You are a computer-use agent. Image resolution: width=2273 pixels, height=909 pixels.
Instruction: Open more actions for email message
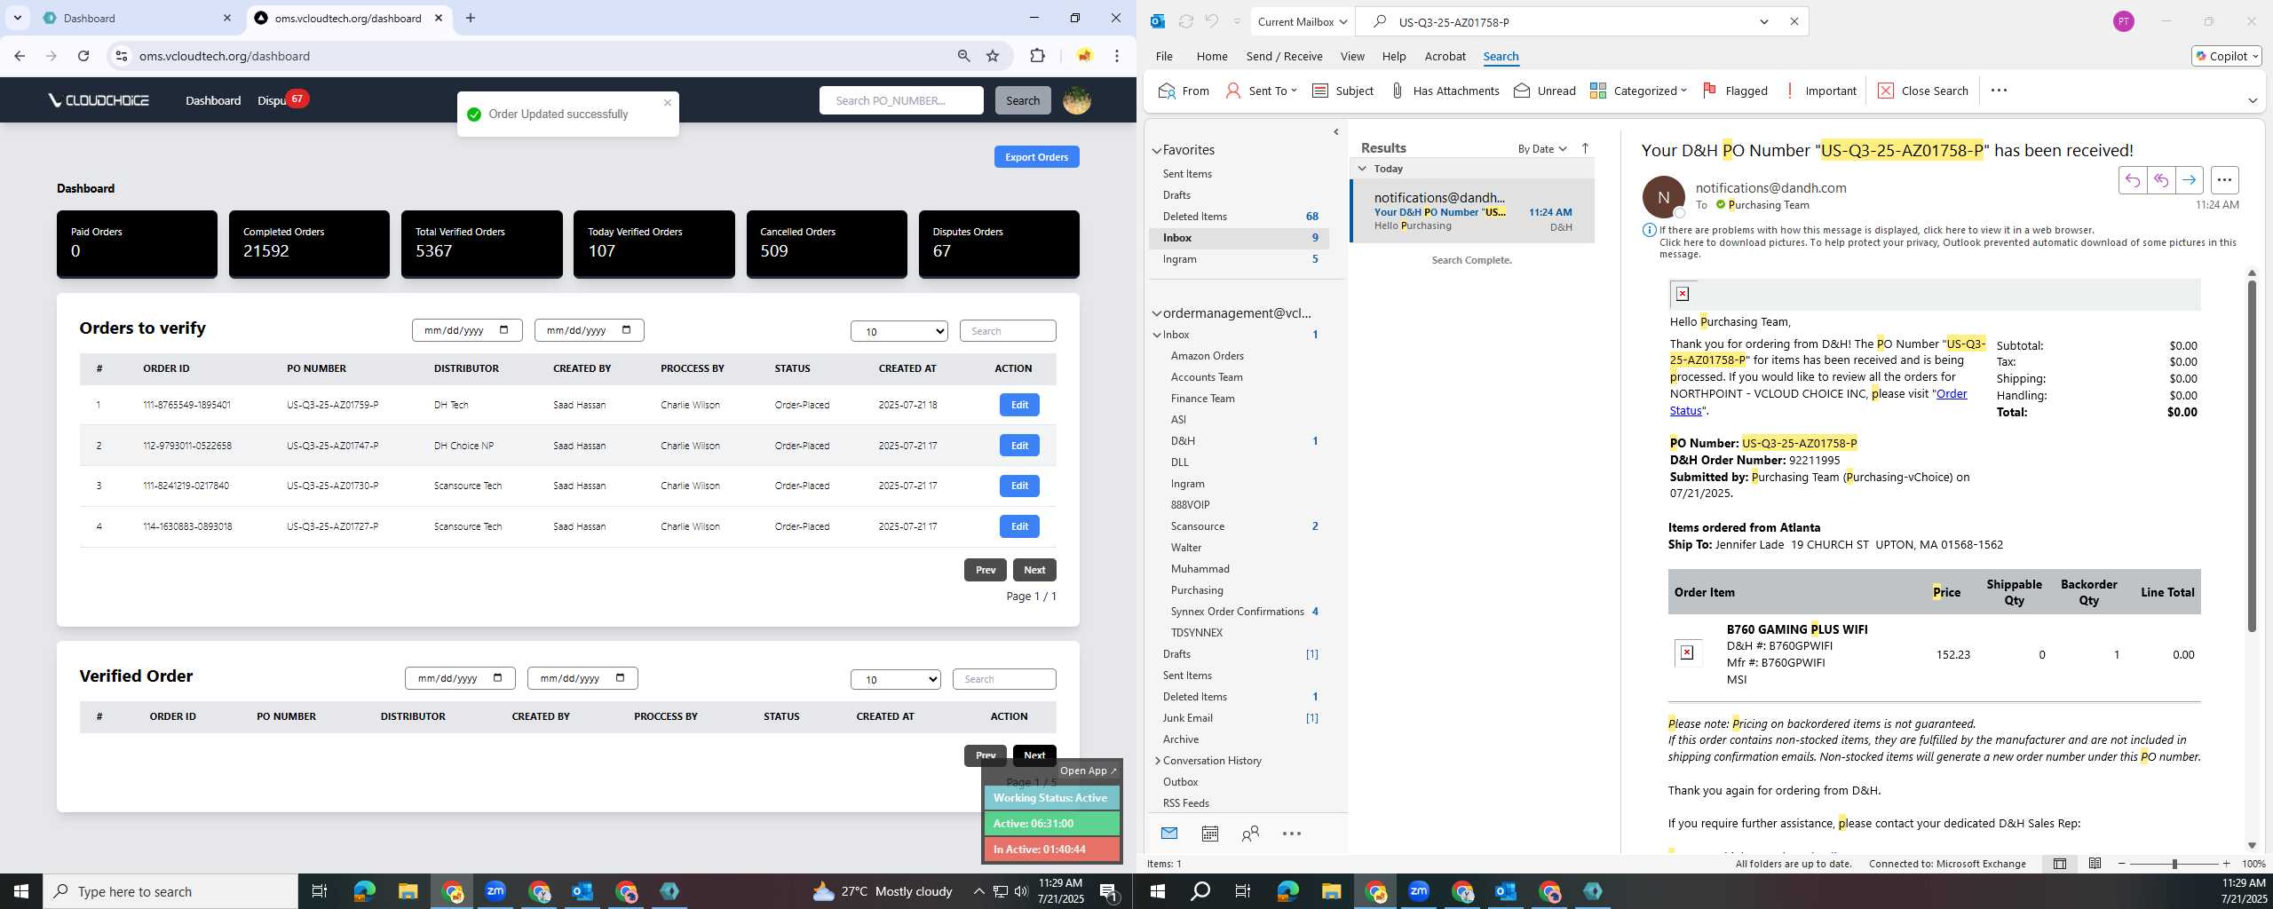pos(2224,180)
